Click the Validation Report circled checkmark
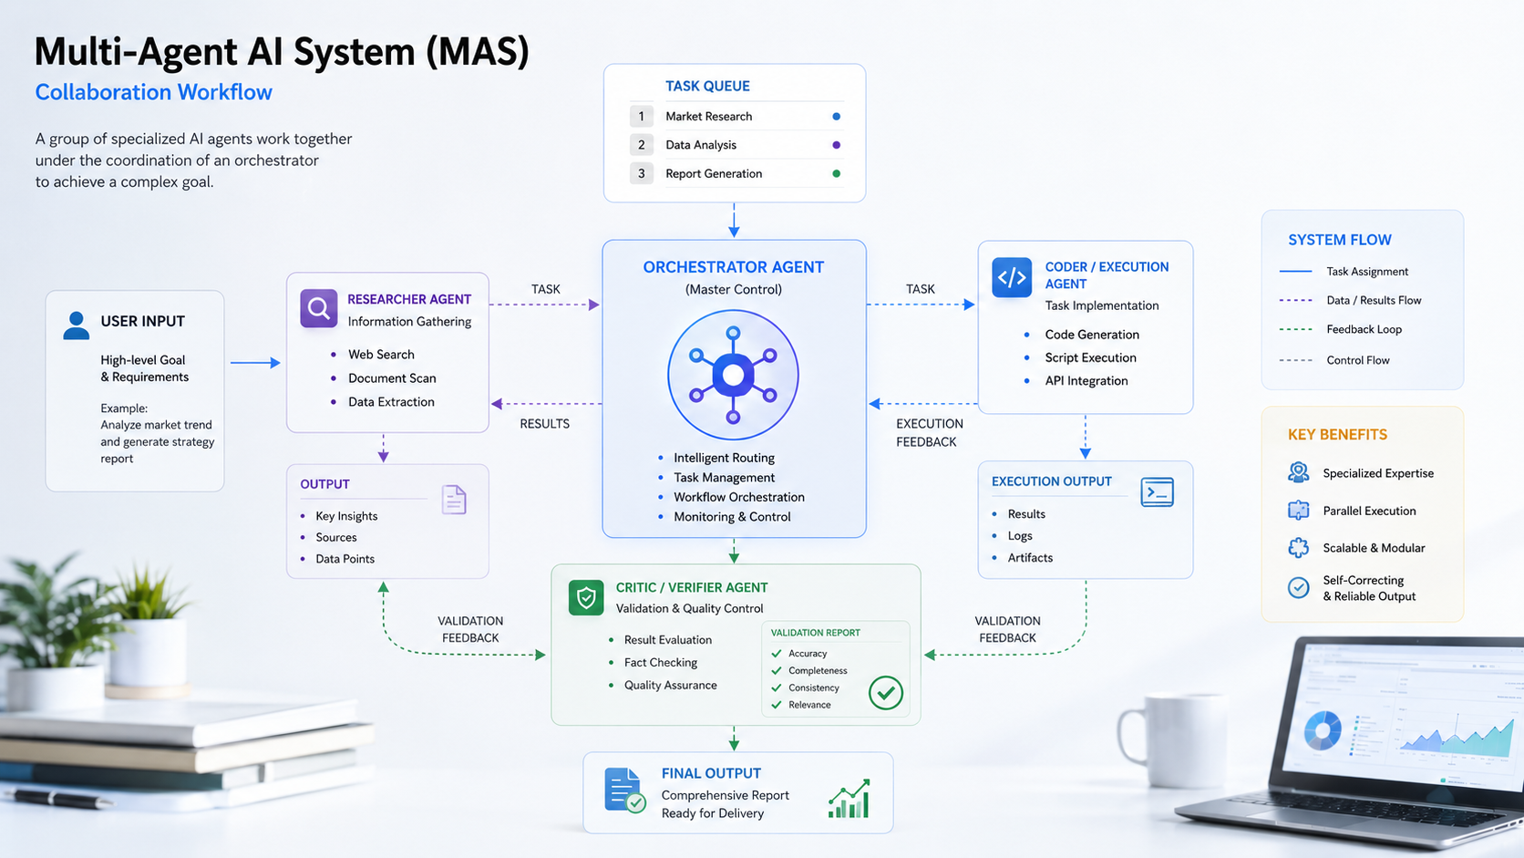Viewport: 1524px width, 858px height. pos(886,693)
